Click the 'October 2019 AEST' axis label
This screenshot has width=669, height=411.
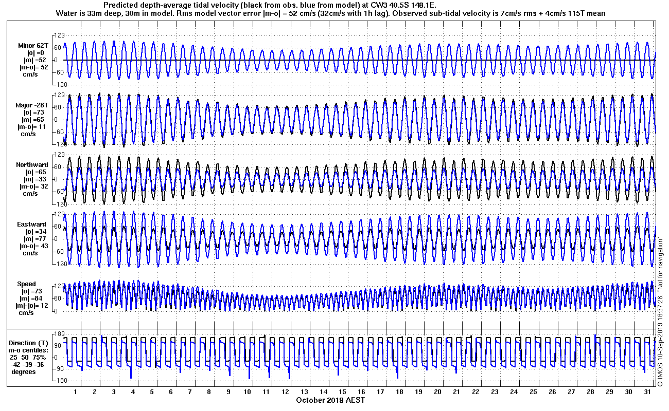pyautogui.click(x=331, y=400)
